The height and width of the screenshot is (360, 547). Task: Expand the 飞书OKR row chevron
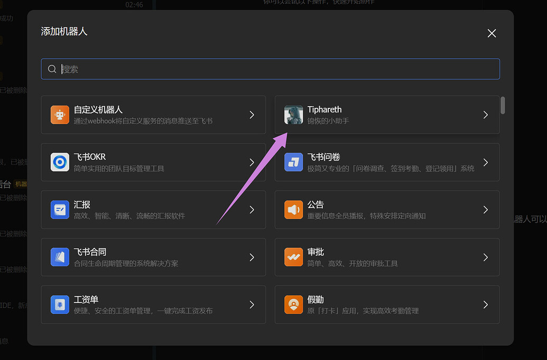coord(252,162)
